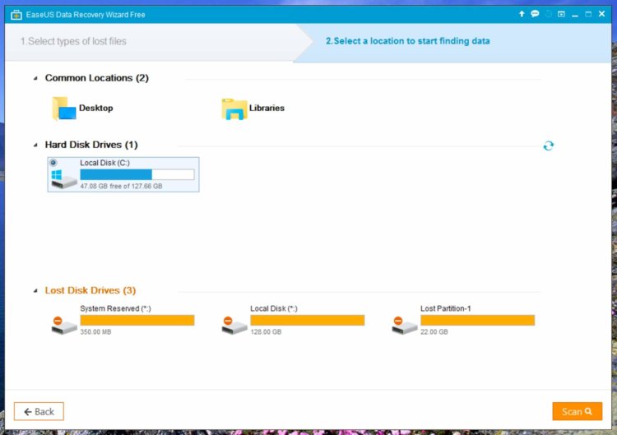This screenshot has width=617, height=435.
Task: Click the Libraries location label
Action: point(267,108)
